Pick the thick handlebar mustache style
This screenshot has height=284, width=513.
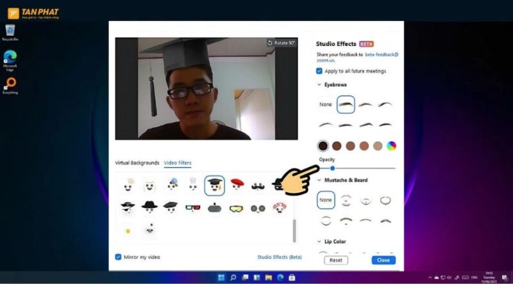(386, 221)
